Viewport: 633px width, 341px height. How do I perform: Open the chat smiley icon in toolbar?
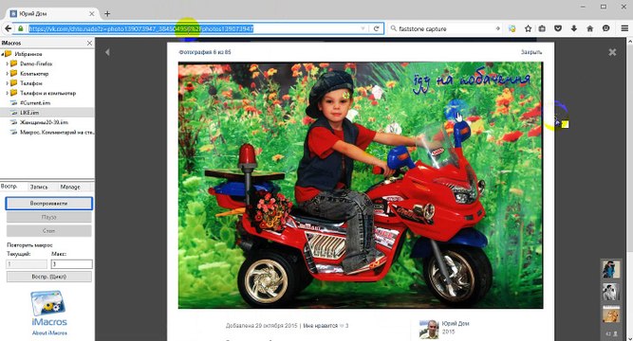[605, 28]
